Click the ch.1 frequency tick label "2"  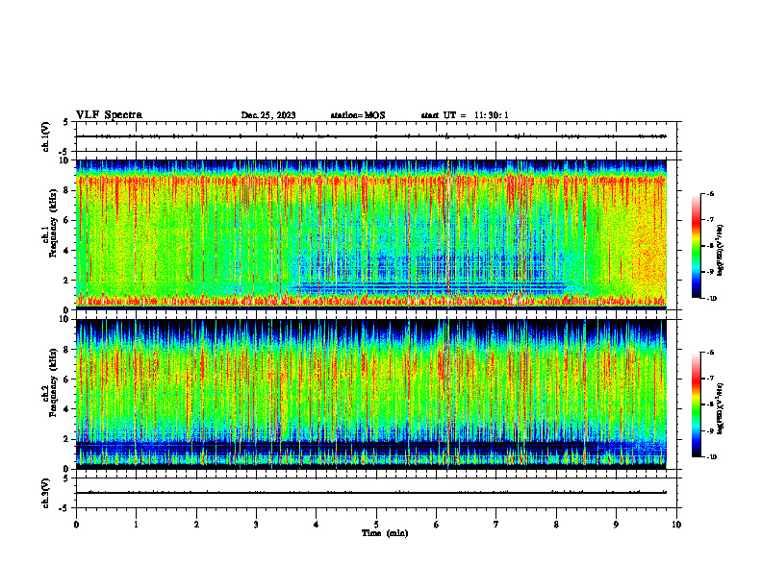point(68,280)
